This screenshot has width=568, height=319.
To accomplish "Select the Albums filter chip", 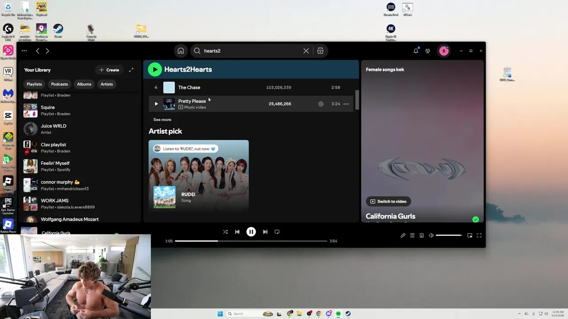I will pos(84,84).
